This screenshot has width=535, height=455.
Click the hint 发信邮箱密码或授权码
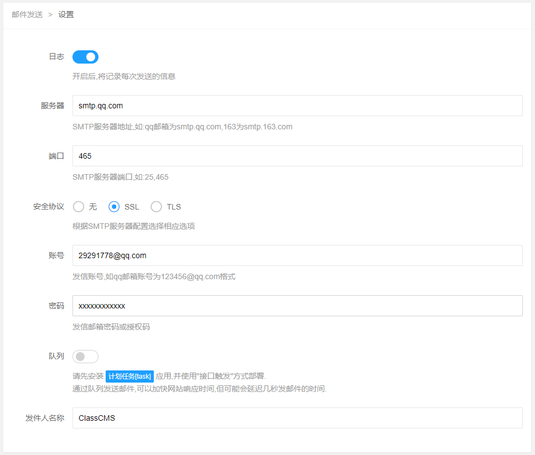tap(111, 327)
